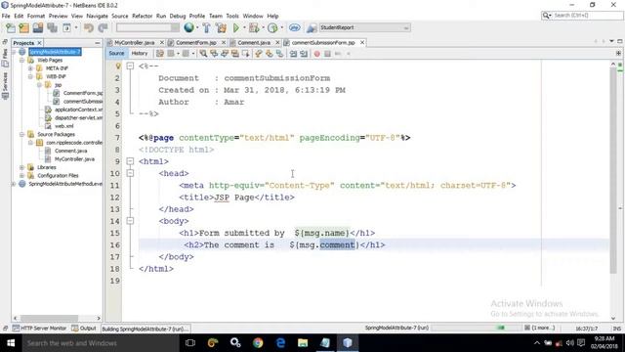Viewport: 625px width, 352px height.
Task: Click the Stop Macro Recording icon
Action: 327,54
